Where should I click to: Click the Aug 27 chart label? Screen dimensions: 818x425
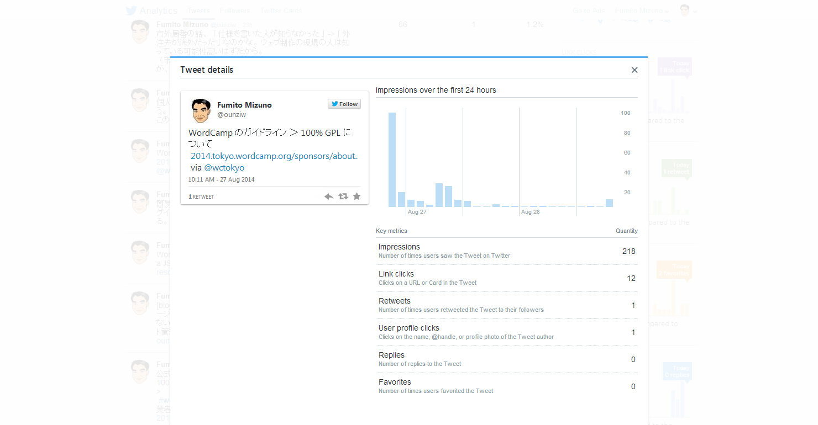point(417,212)
